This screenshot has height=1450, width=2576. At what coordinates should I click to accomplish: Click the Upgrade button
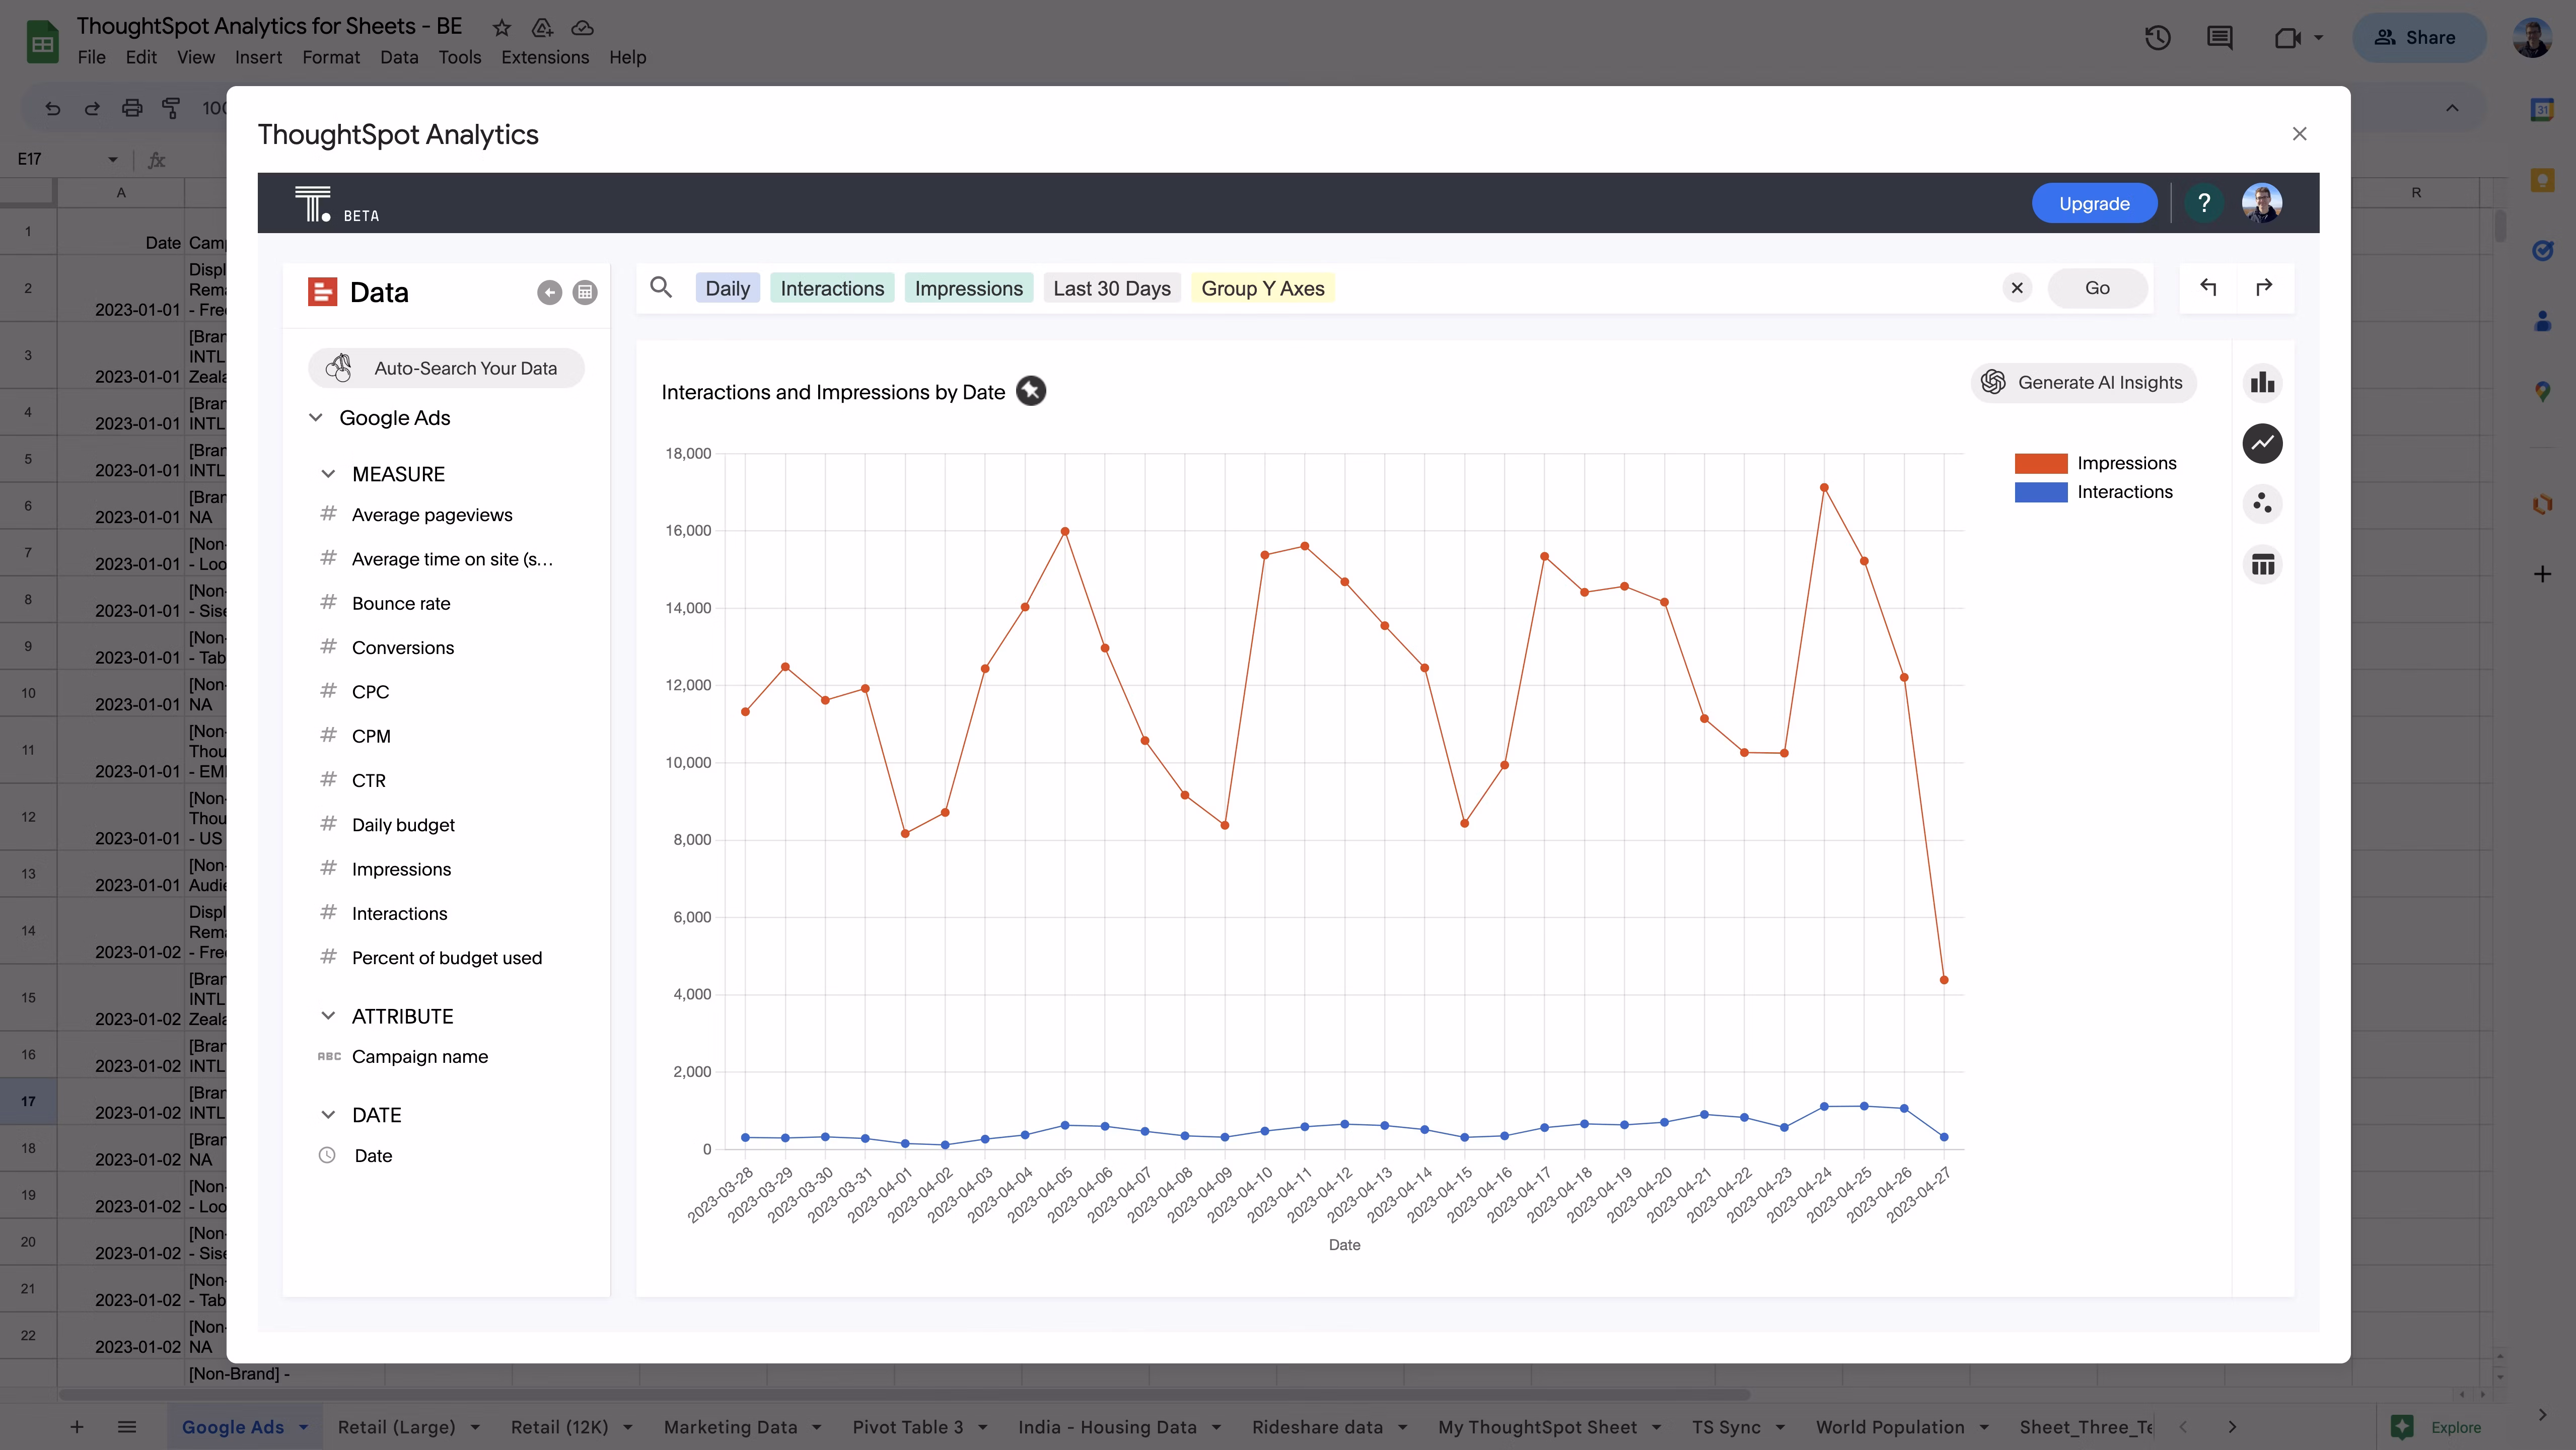click(2094, 203)
